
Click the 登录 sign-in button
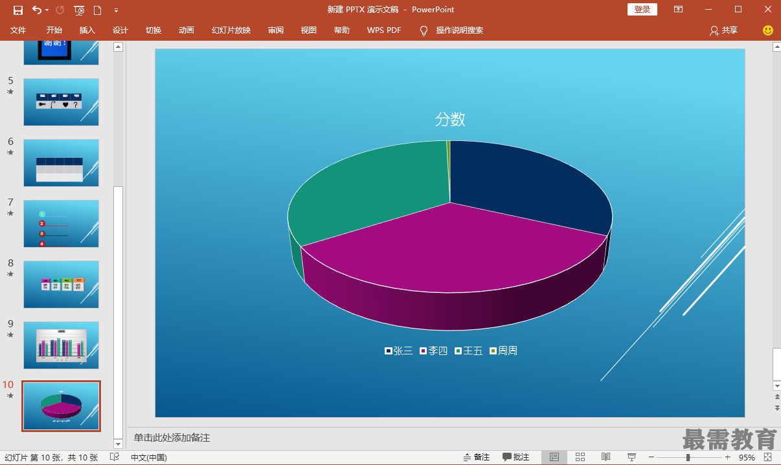[642, 10]
